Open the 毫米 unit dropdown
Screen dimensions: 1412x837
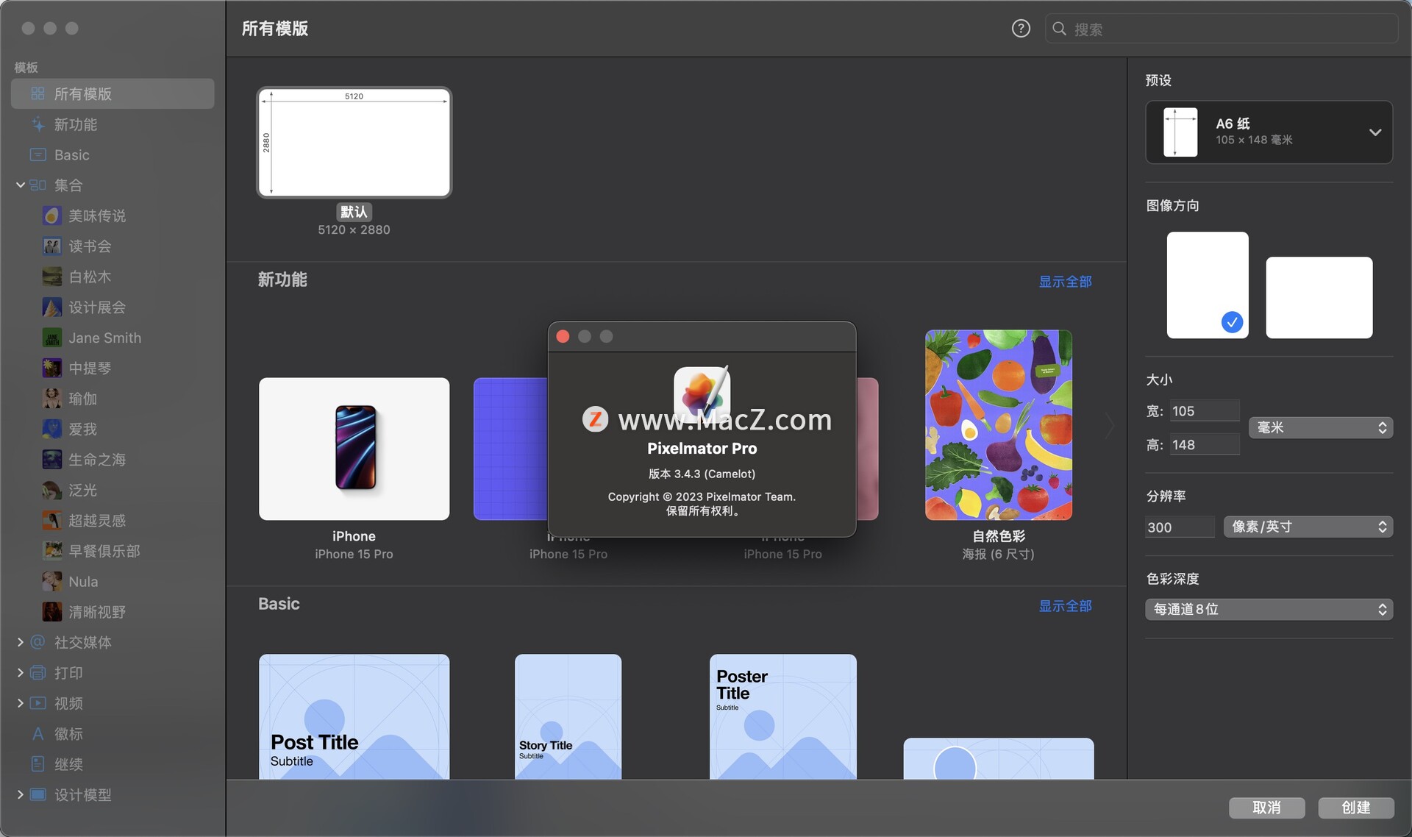(x=1321, y=427)
